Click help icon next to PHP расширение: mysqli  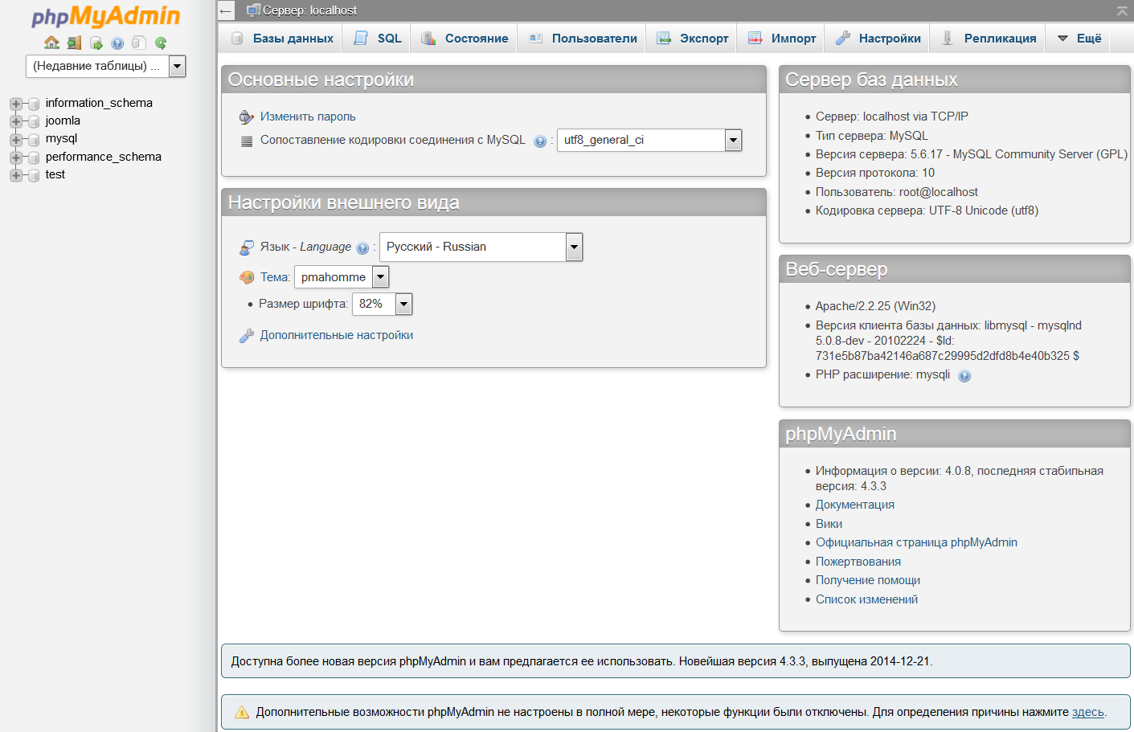pos(964,376)
